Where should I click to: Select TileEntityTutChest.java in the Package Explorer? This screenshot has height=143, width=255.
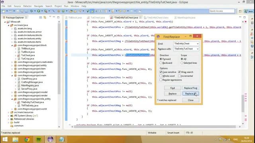(32, 102)
